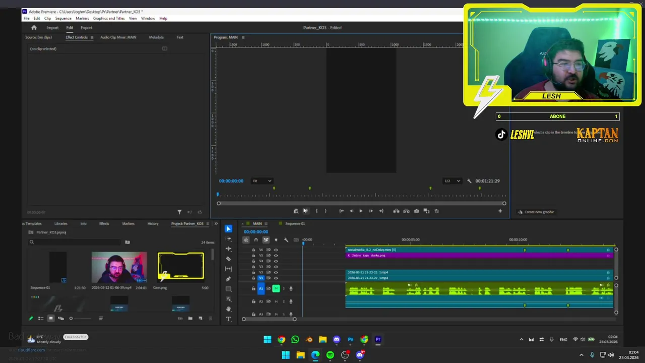Screen dimensions: 645x363
Task: Open the 1/2 playback resolution dropdown
Action: pyautogui.click(x=452, y=181)
